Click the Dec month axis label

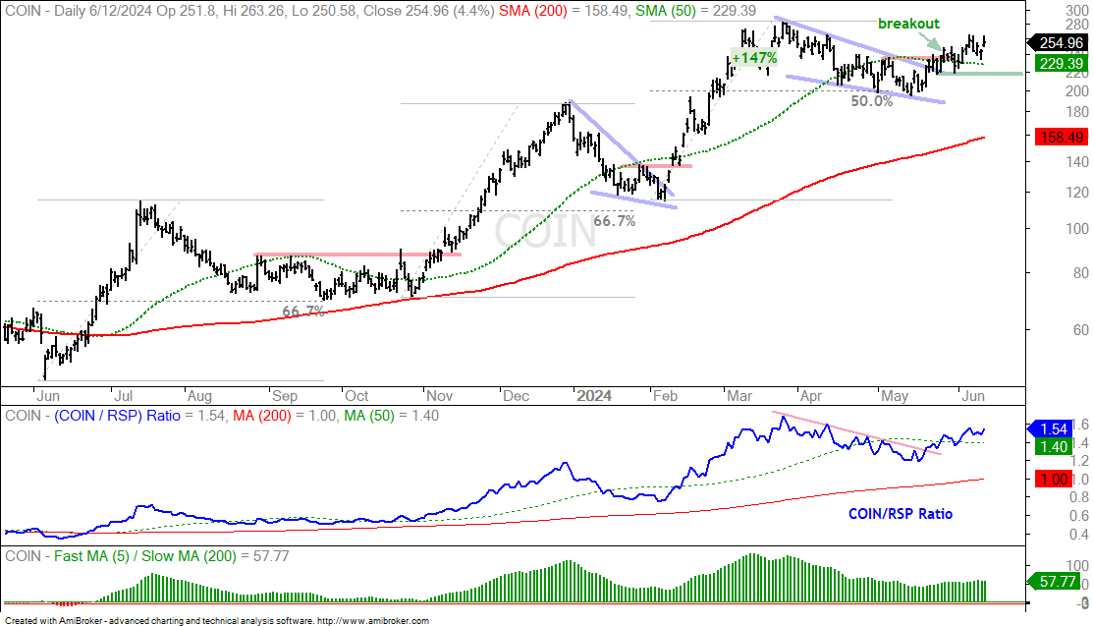[x=516, y=396]
